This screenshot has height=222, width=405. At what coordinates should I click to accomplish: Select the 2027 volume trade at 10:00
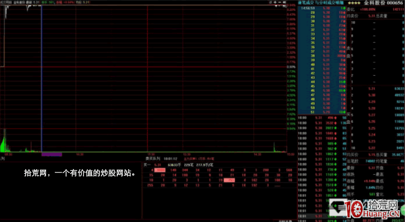330,128
